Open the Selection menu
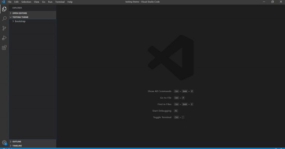285x149 pixels. point(26,2)
